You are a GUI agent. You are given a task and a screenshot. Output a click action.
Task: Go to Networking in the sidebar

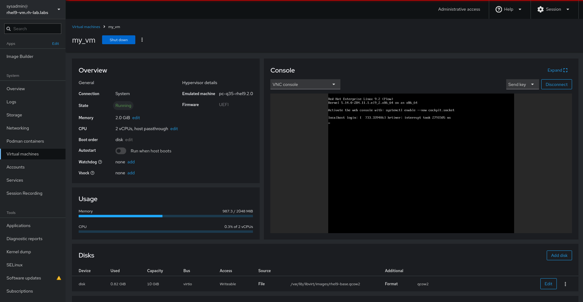(x=18, y=128)
